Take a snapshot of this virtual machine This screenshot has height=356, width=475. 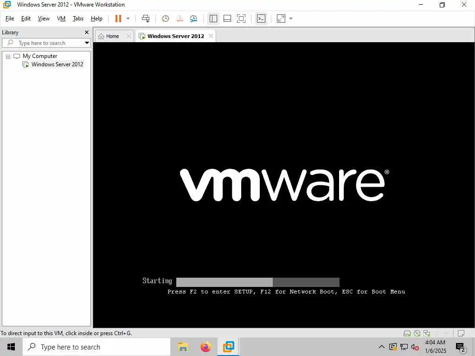166,19
